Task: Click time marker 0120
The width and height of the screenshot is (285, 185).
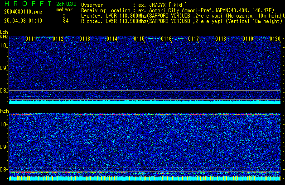Action: click(275, 39)
